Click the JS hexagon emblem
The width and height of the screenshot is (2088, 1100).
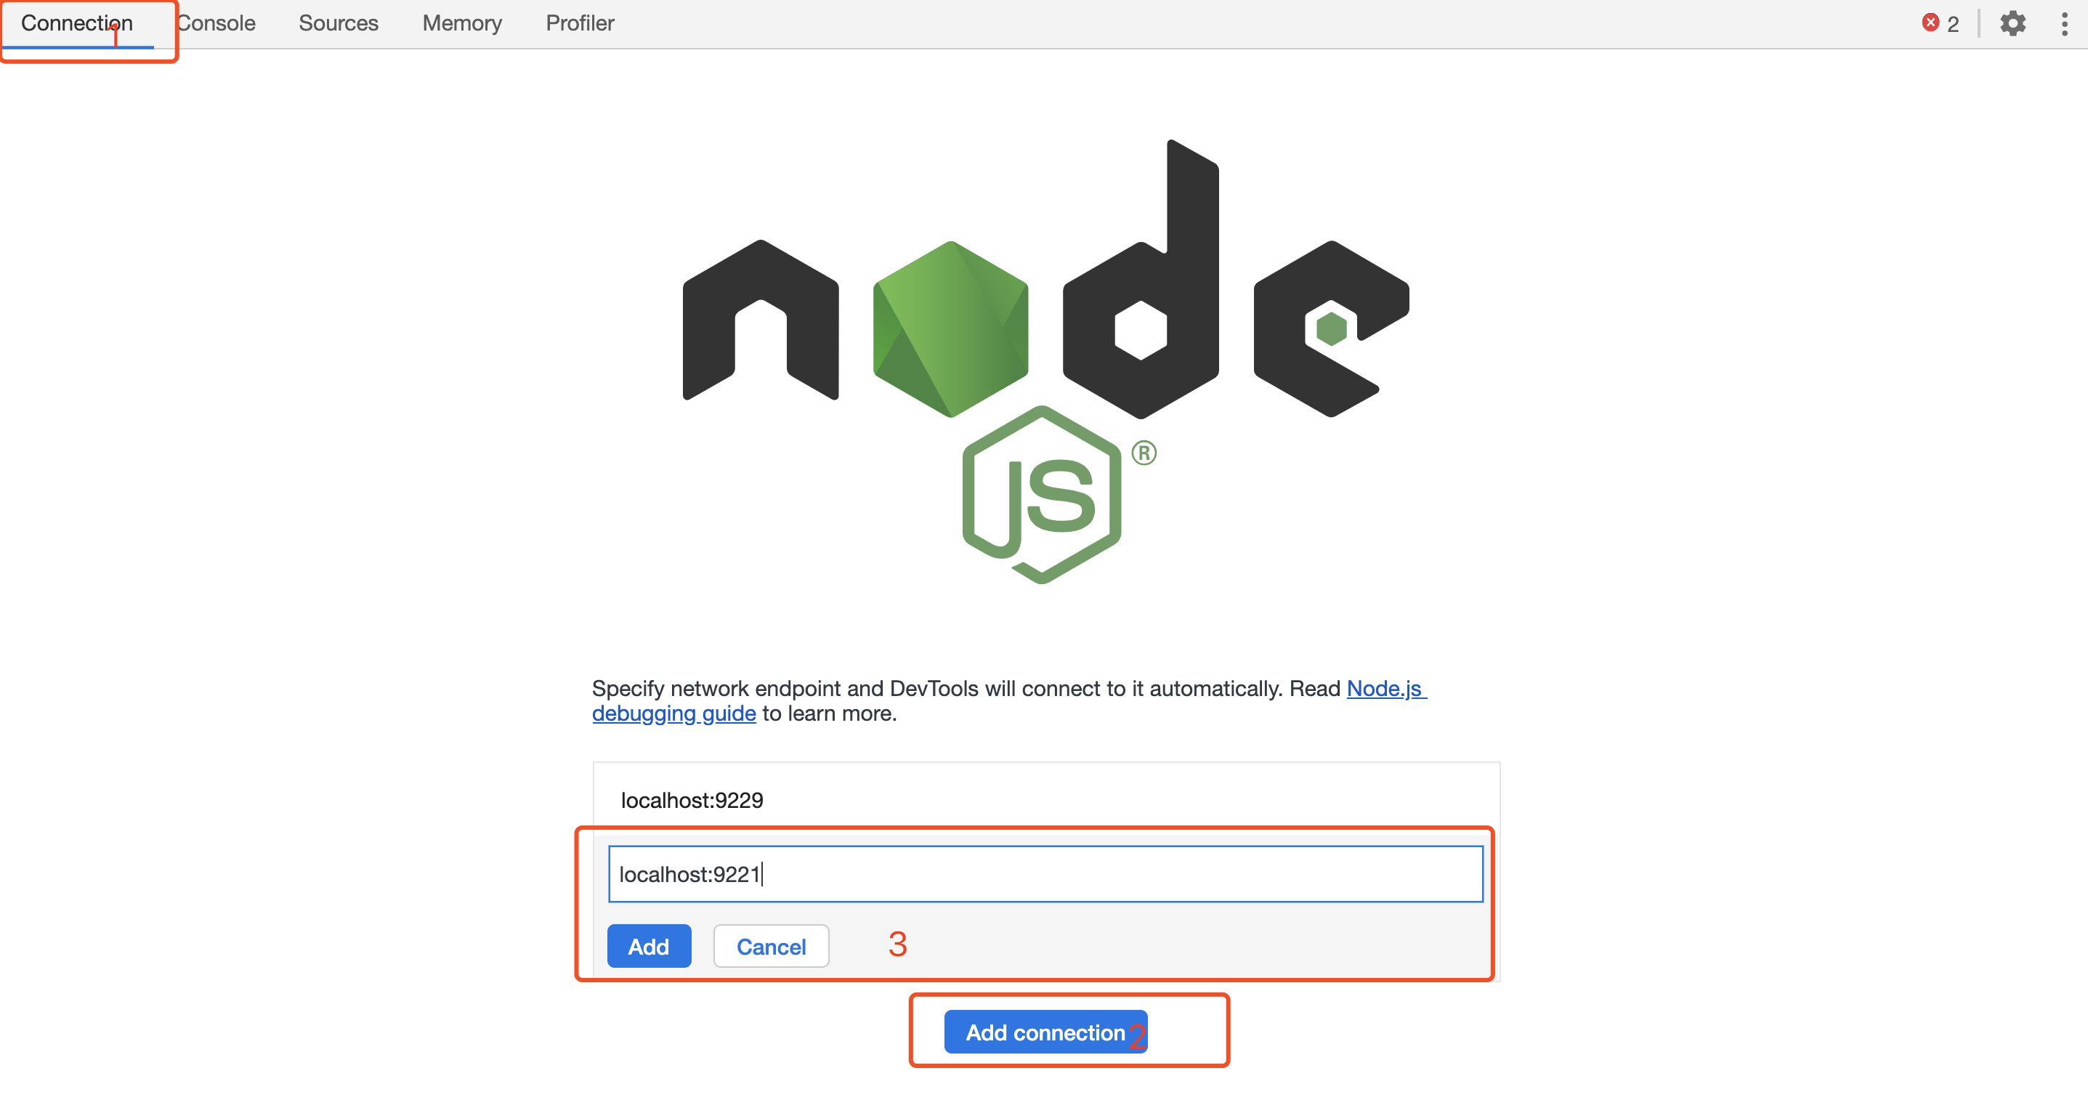[x=1042, y=495]
